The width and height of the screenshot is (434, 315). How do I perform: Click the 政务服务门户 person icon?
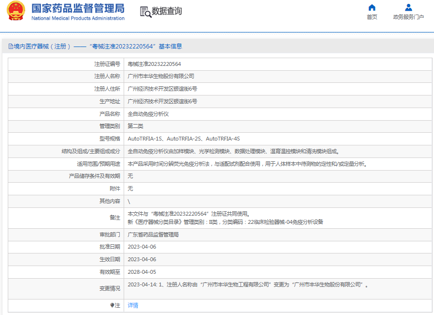point(408,7)
